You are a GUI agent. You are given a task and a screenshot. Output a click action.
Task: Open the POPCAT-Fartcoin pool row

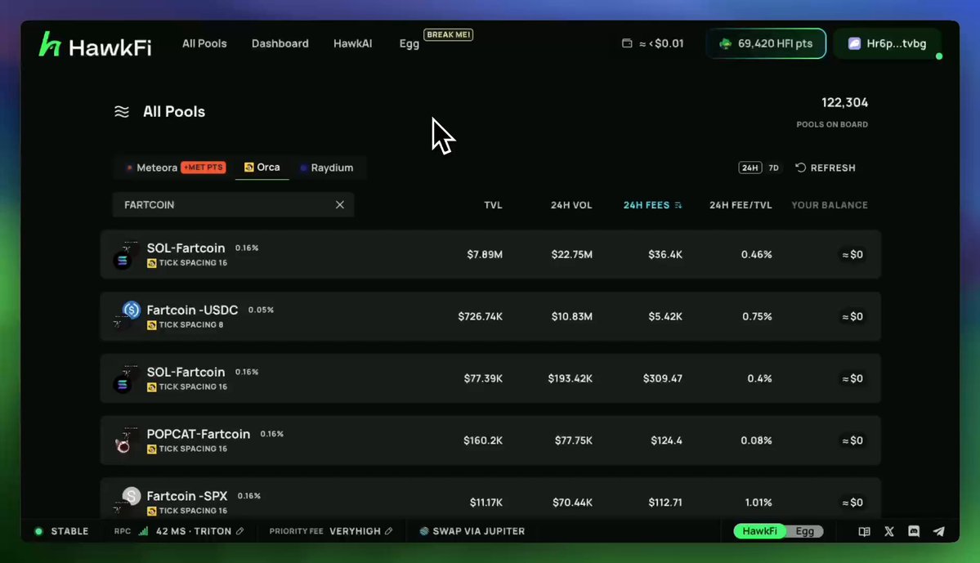point(490,440)
